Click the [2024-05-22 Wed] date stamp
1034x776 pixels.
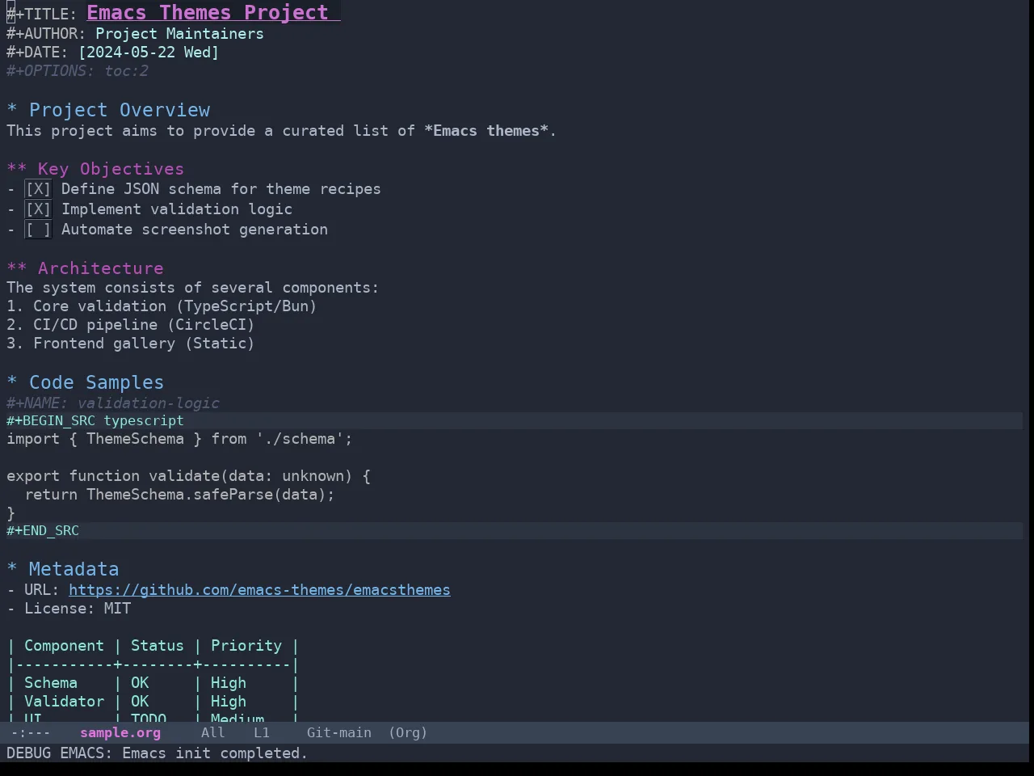(x=149, y=53)
